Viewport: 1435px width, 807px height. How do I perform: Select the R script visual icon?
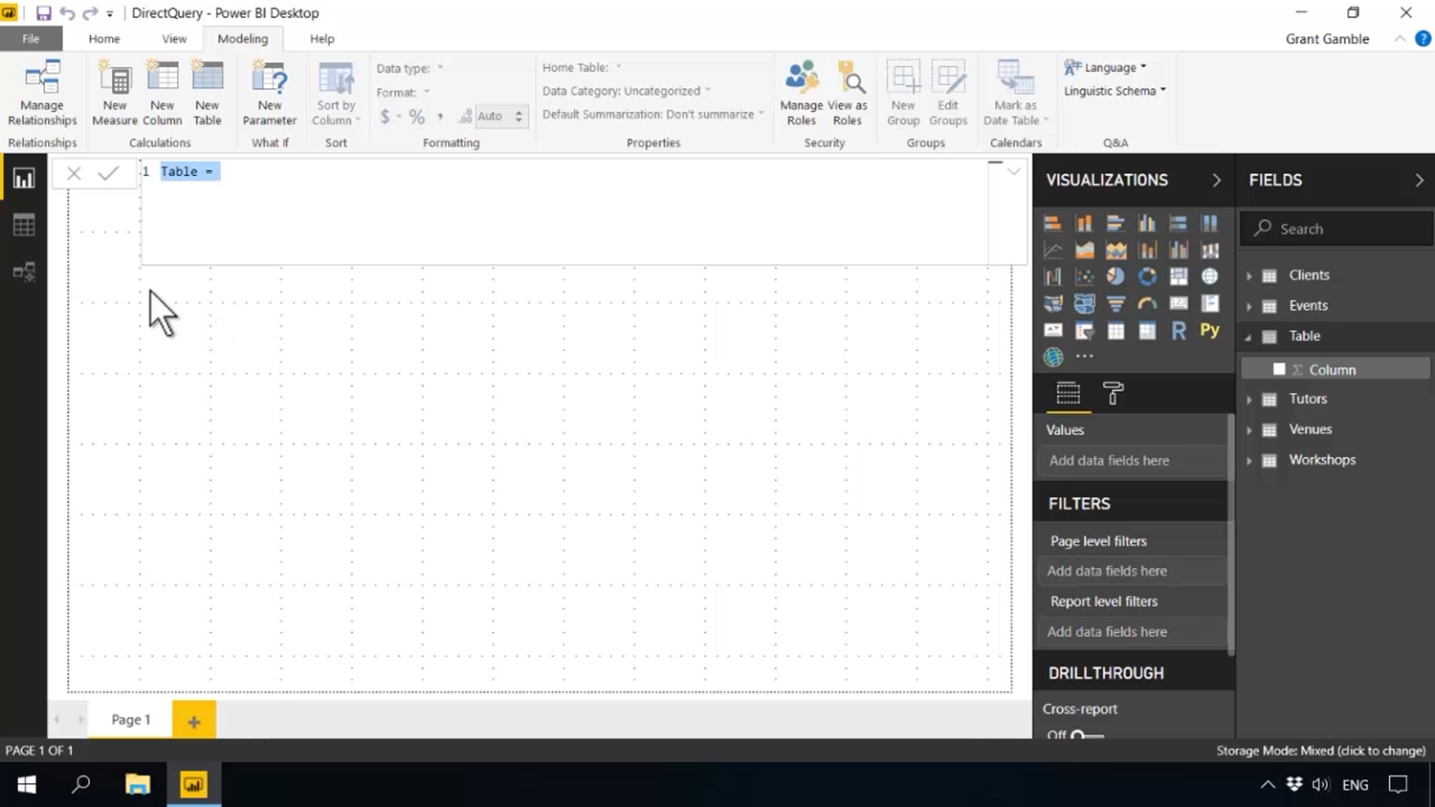coord(1179,331)
